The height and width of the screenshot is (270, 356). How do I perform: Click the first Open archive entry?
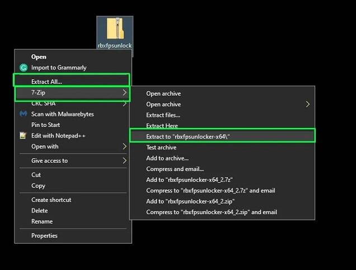coord(222,93)
